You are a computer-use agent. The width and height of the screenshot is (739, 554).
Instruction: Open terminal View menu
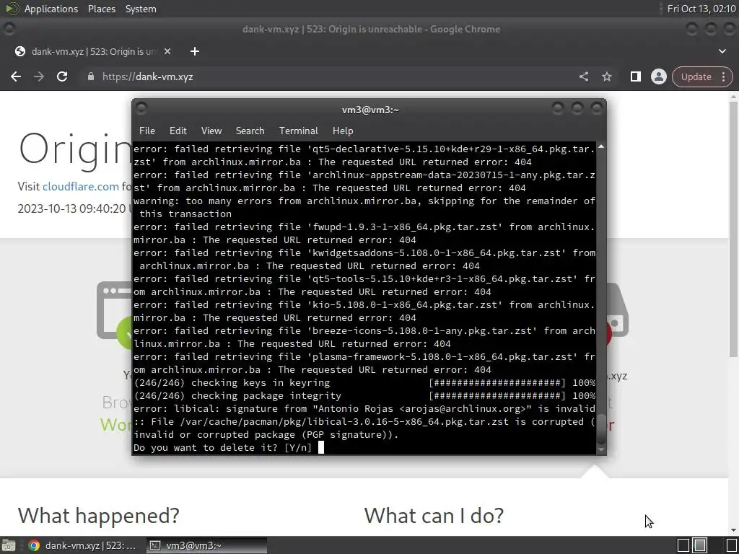211,131
